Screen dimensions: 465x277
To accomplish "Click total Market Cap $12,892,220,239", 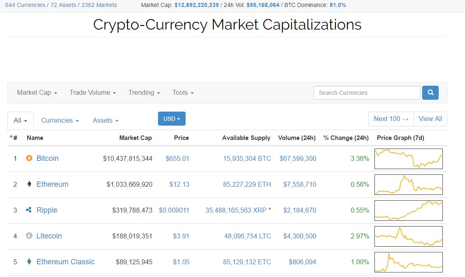I will (197, 5).
